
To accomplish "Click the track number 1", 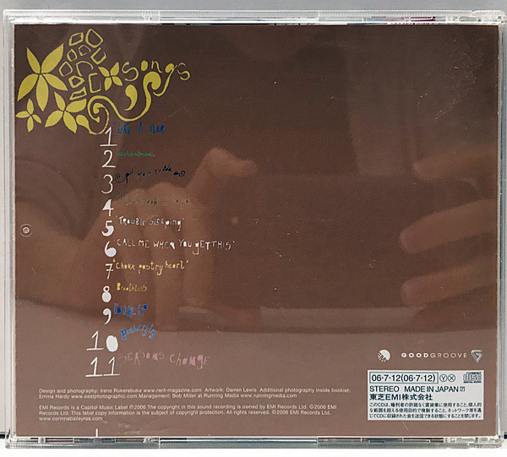I will coord(109,136).
